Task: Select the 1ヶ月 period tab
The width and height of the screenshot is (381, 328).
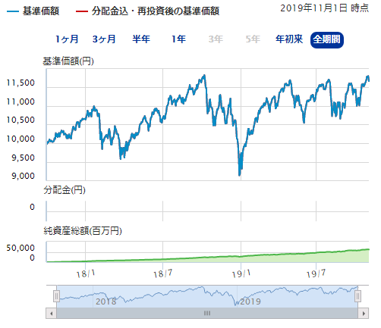Action: (67, 39)
